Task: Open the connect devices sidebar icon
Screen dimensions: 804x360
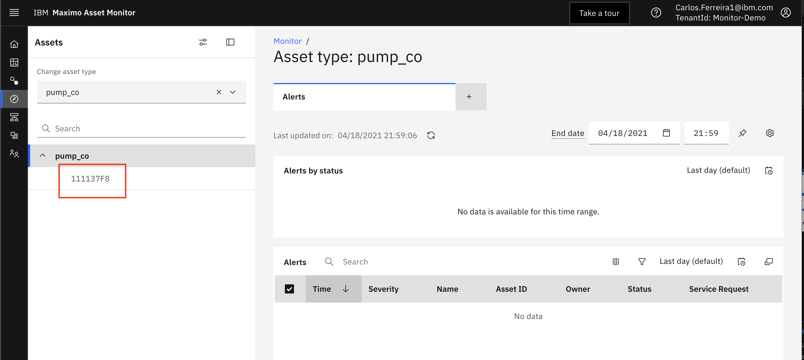Action: pos(14,80)
